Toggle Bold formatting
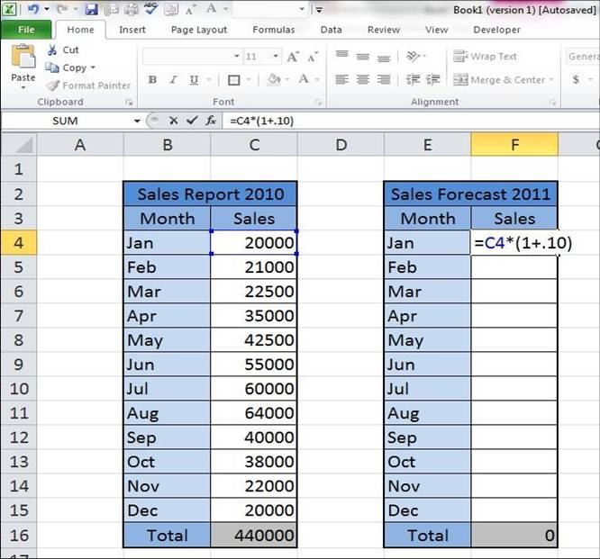Screen dimensions: 600x559 (x=152, y=79)
